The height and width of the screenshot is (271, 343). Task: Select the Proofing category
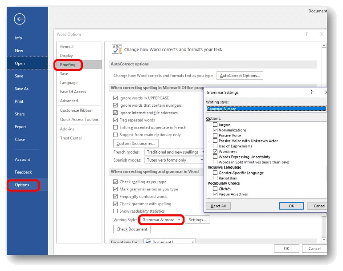68,65
